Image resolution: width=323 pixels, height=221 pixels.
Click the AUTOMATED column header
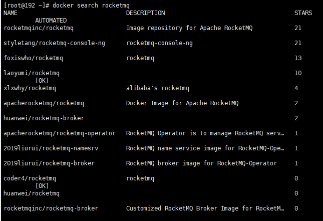[x=51, y=21]
